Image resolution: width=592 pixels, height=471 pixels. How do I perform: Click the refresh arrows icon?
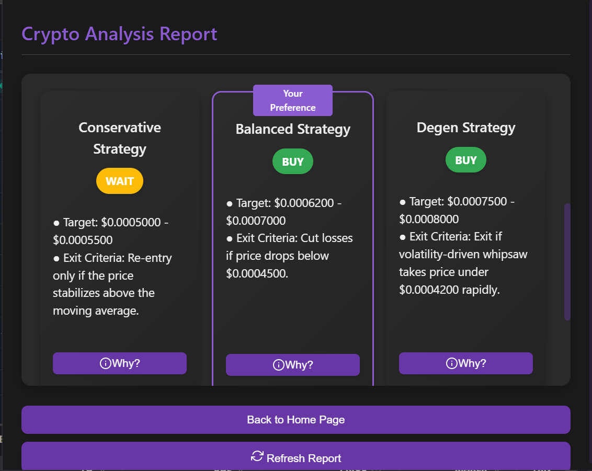(257, 456)
